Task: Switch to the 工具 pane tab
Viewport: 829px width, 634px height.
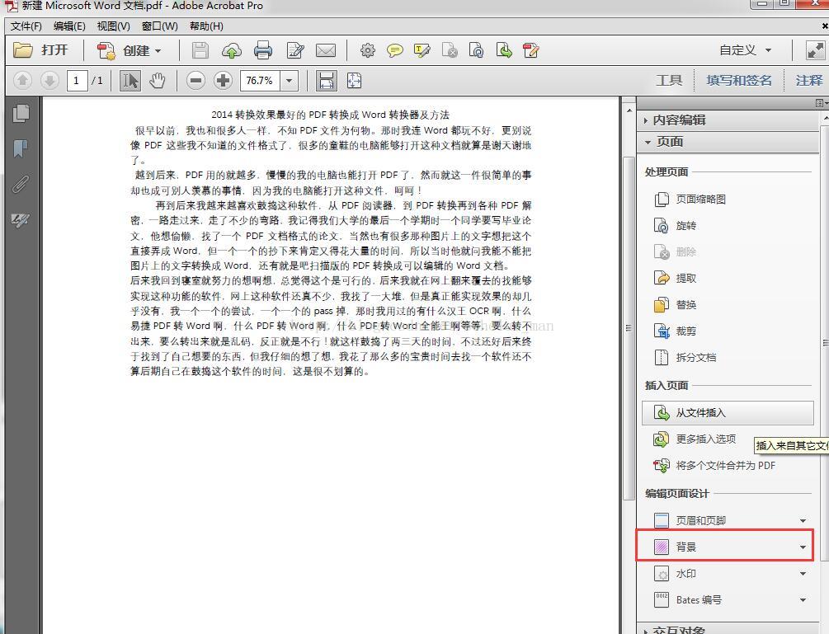Action: coord(669,80)
